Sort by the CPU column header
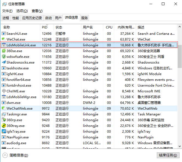 [109, 27]
